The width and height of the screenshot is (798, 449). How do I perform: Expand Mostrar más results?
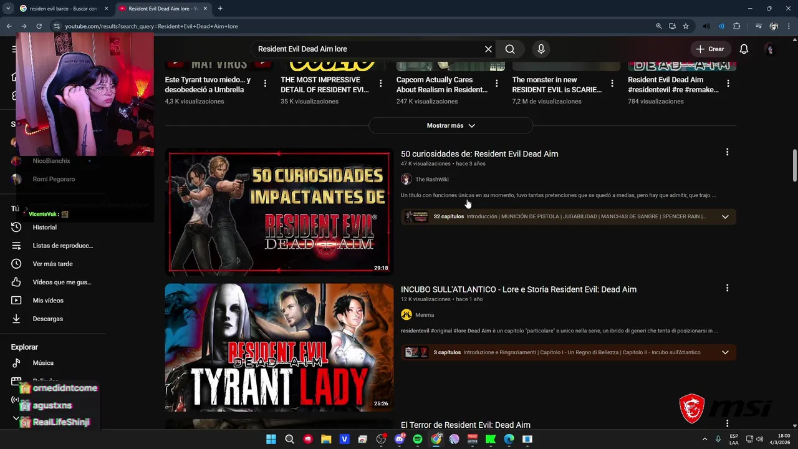(x=451, y=125)
